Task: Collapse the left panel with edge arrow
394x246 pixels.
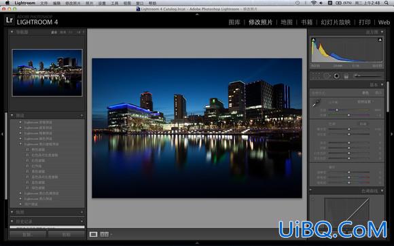Action: 2,135
